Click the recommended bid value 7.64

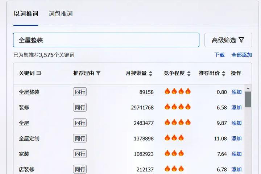point(222,154)
